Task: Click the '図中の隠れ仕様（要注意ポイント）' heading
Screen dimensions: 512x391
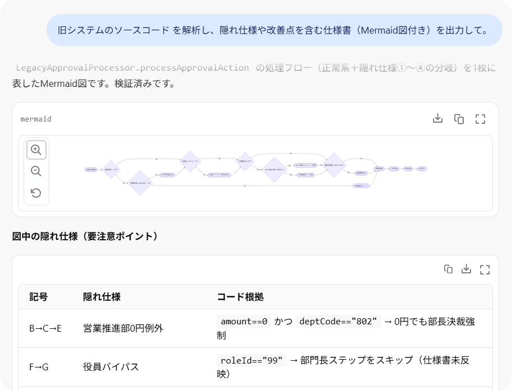Action: coord(86,236)
